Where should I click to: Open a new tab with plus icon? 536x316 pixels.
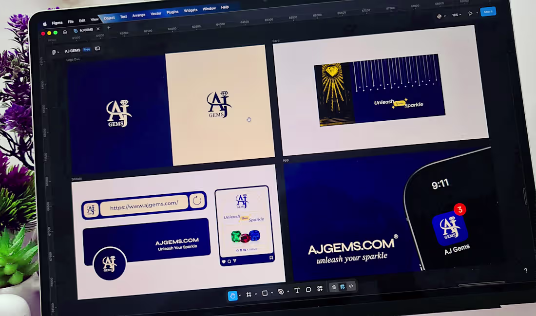pyautogui.click(x=109, y=28)
